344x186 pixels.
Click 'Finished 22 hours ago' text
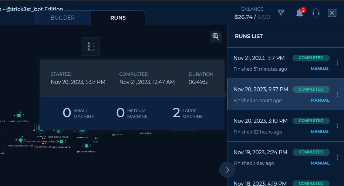coord(257,132)
